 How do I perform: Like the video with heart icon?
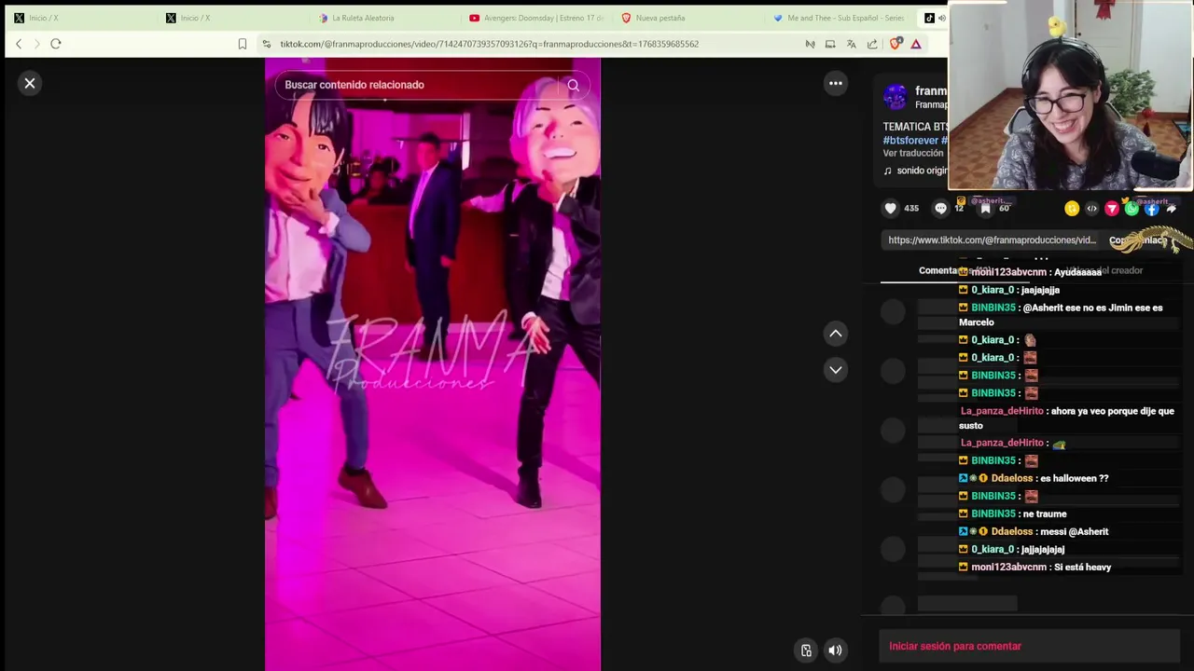coord(891,209)
